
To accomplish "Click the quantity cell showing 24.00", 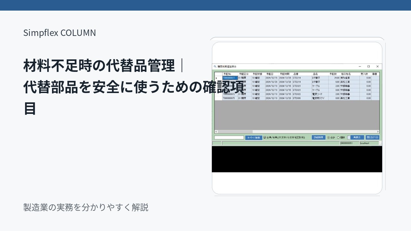I will [x=334, y=78].
